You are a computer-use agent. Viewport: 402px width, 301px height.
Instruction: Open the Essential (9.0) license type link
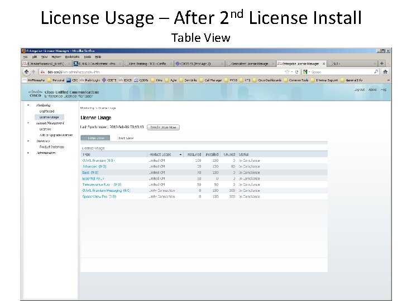[93, 178]
